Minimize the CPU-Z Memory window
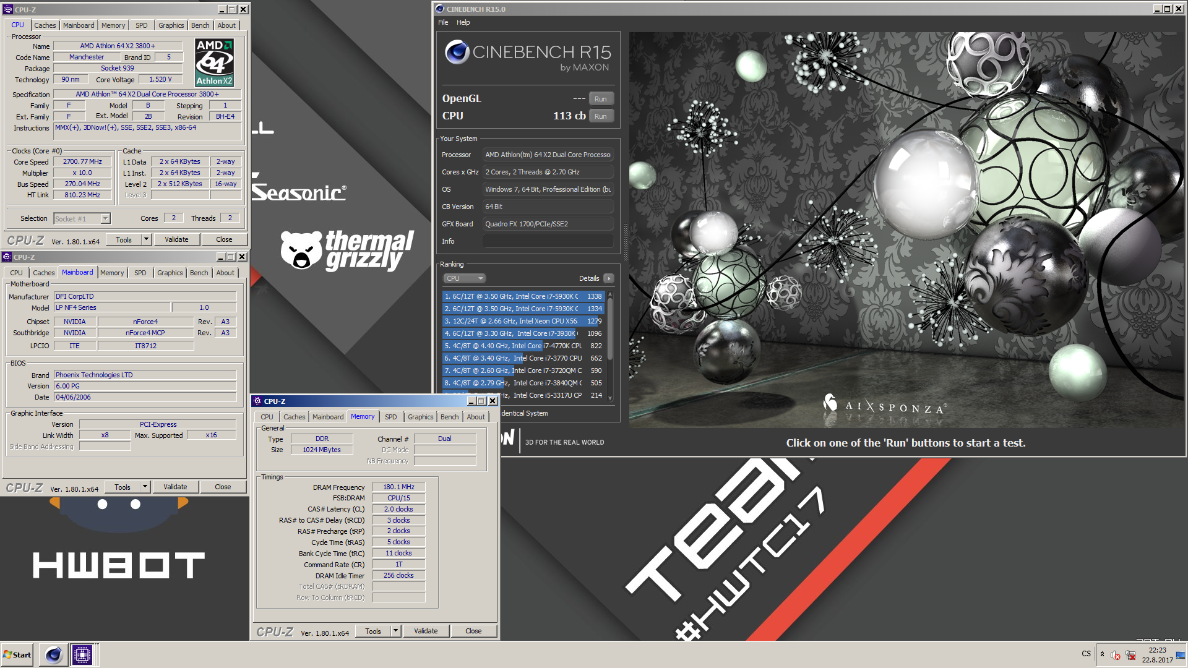This screenshot has width=1188, height=668. tap(471, 401)
